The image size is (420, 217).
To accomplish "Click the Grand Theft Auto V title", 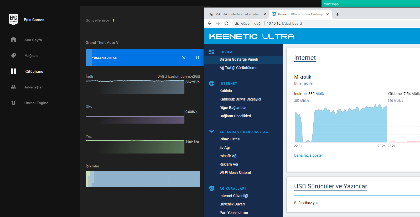I will tap(102, 43).
